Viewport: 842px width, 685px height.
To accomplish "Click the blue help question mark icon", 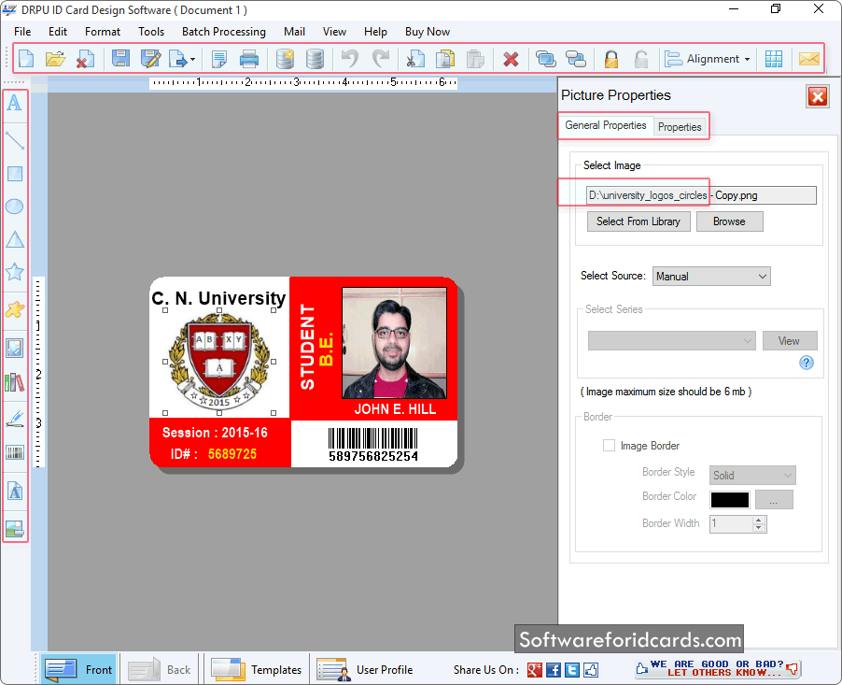I will pos(806,363).
